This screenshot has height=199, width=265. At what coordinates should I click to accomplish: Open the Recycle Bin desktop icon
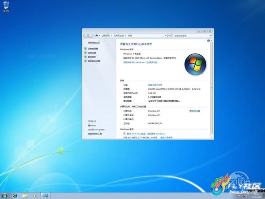coord(6,7)
